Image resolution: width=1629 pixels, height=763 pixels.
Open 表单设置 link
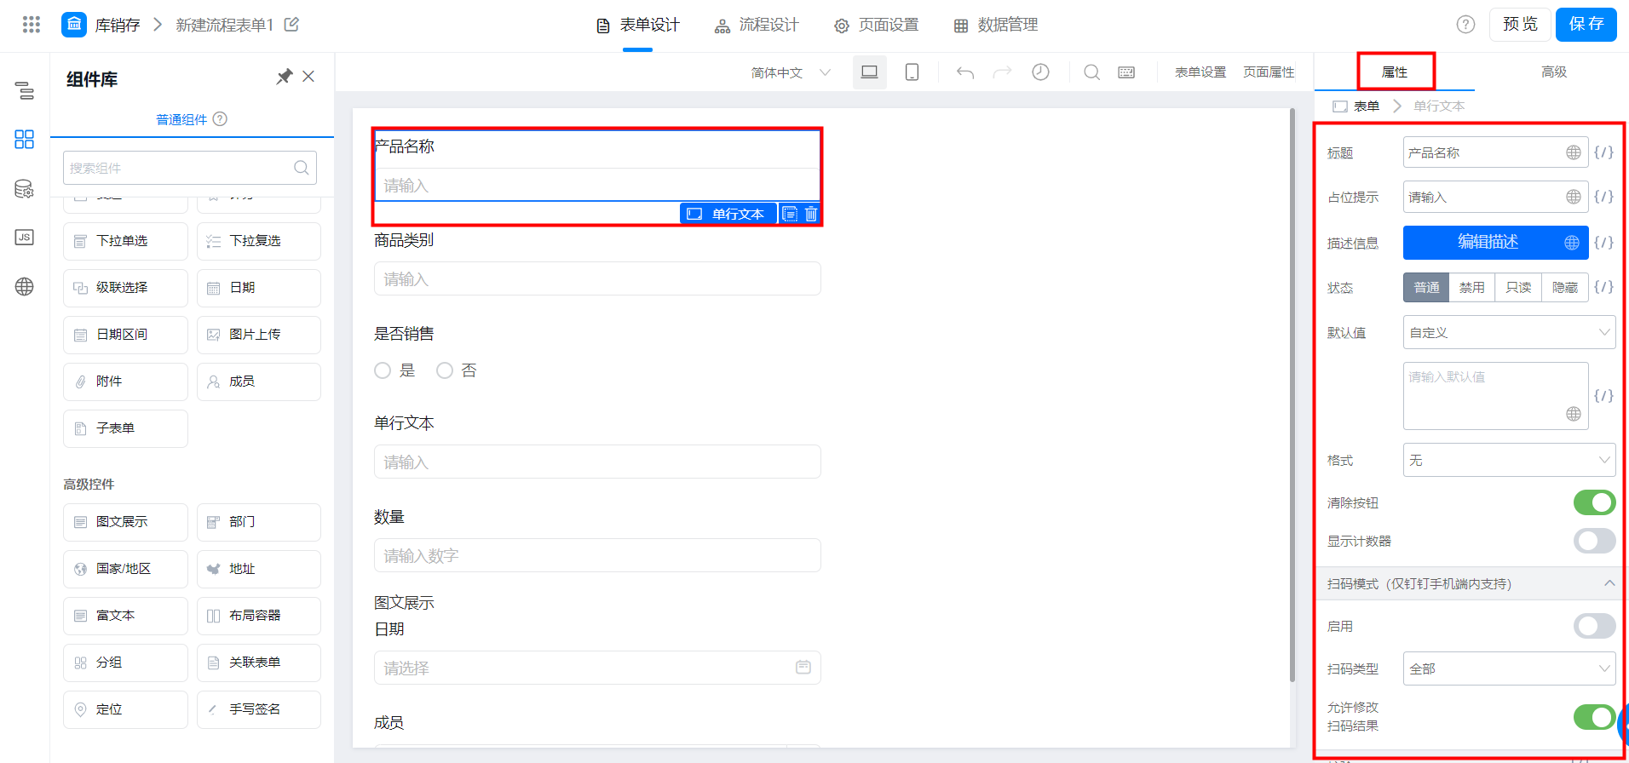coord(1200,72)
